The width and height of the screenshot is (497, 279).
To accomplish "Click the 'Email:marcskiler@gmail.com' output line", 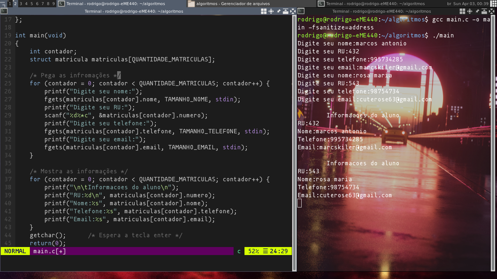I will click(x=345, y=147).
